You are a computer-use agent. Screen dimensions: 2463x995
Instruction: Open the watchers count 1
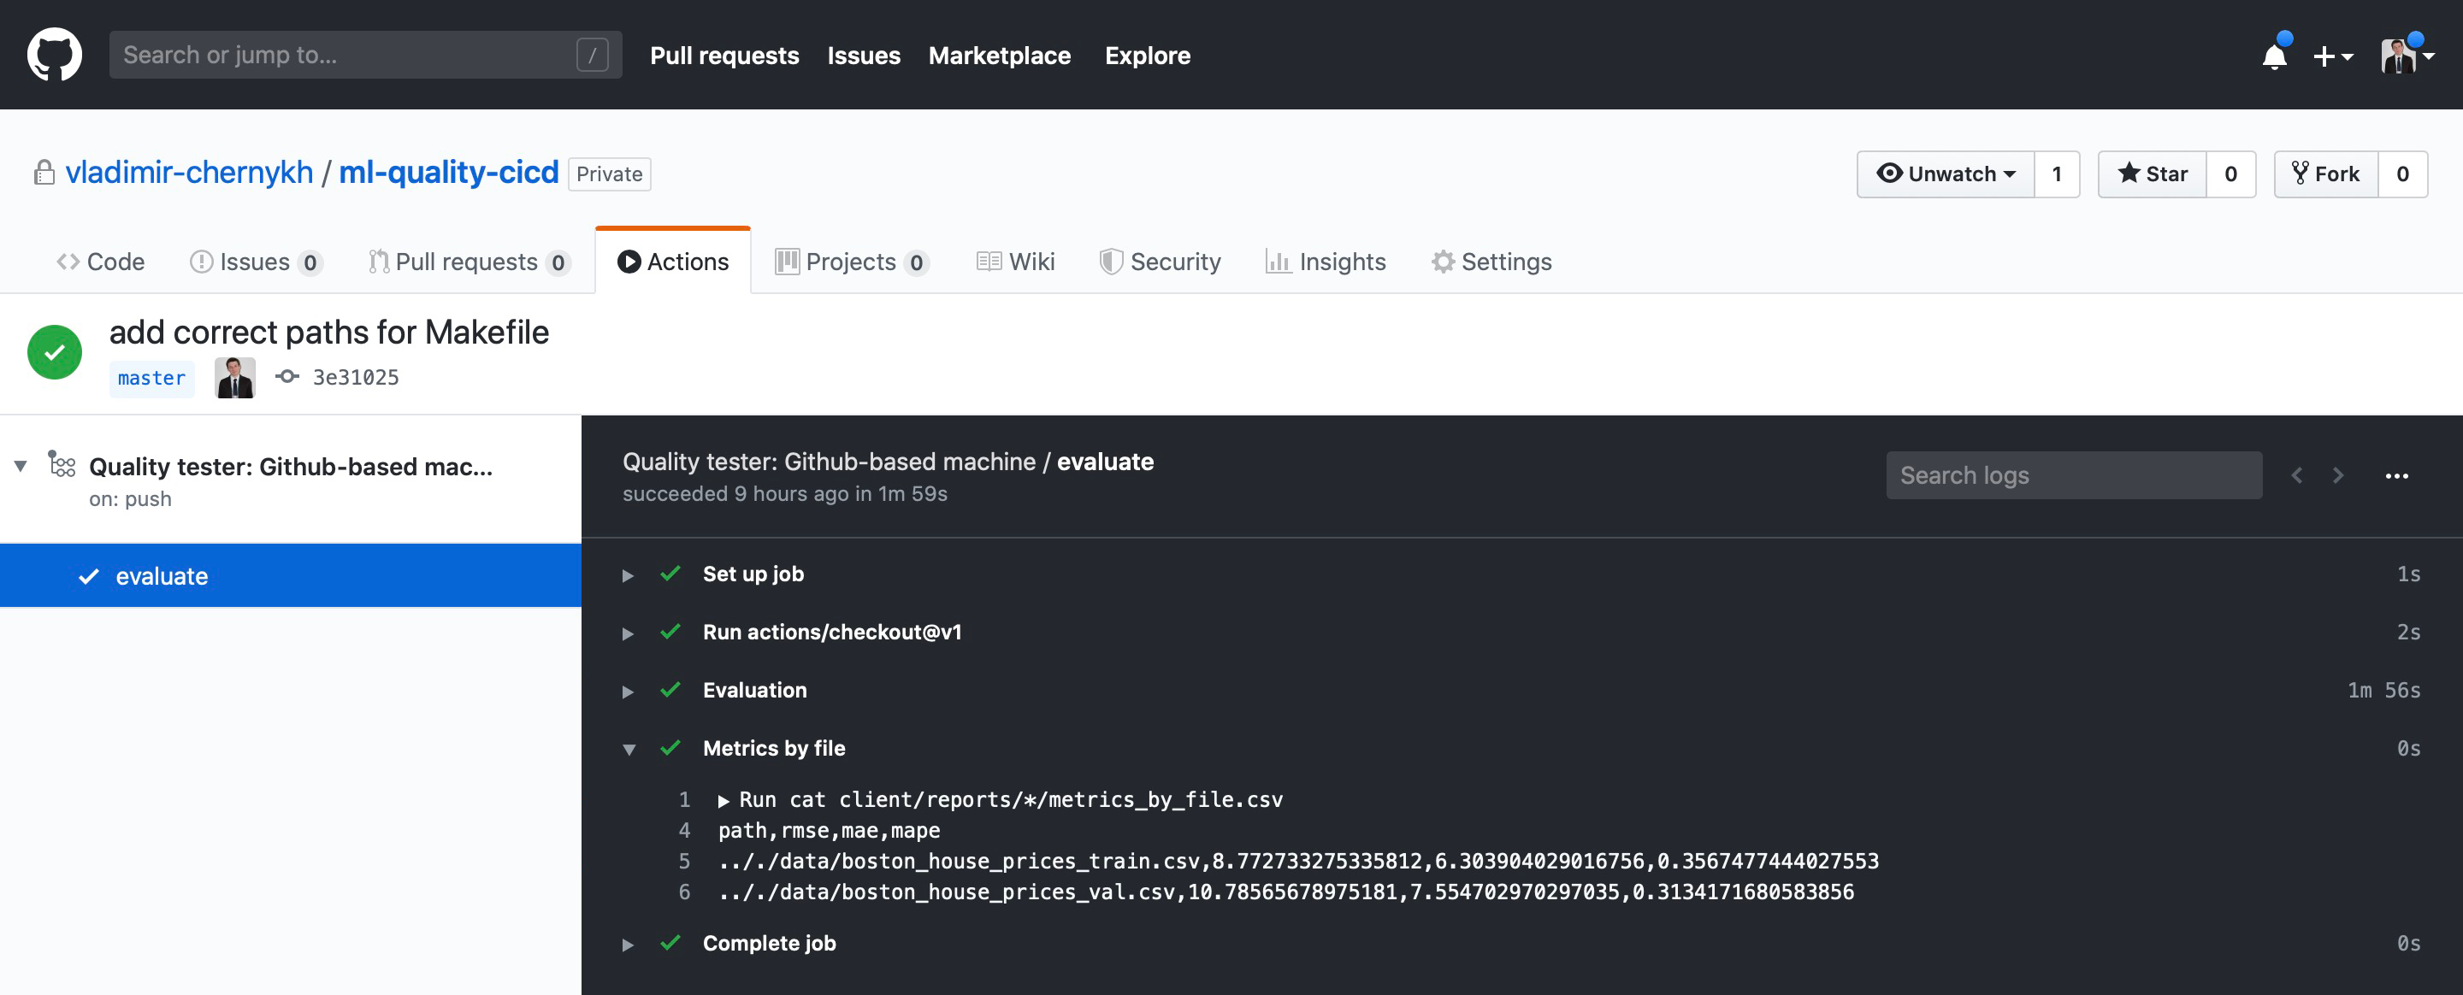coord(2057,174)
